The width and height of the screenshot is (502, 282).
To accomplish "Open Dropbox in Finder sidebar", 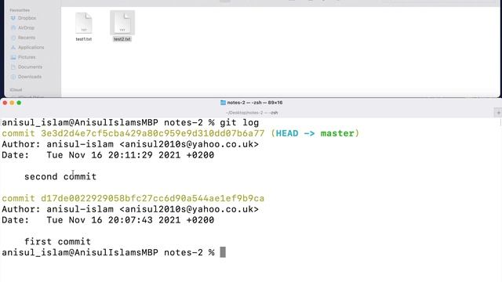I will tap(27, 18).
